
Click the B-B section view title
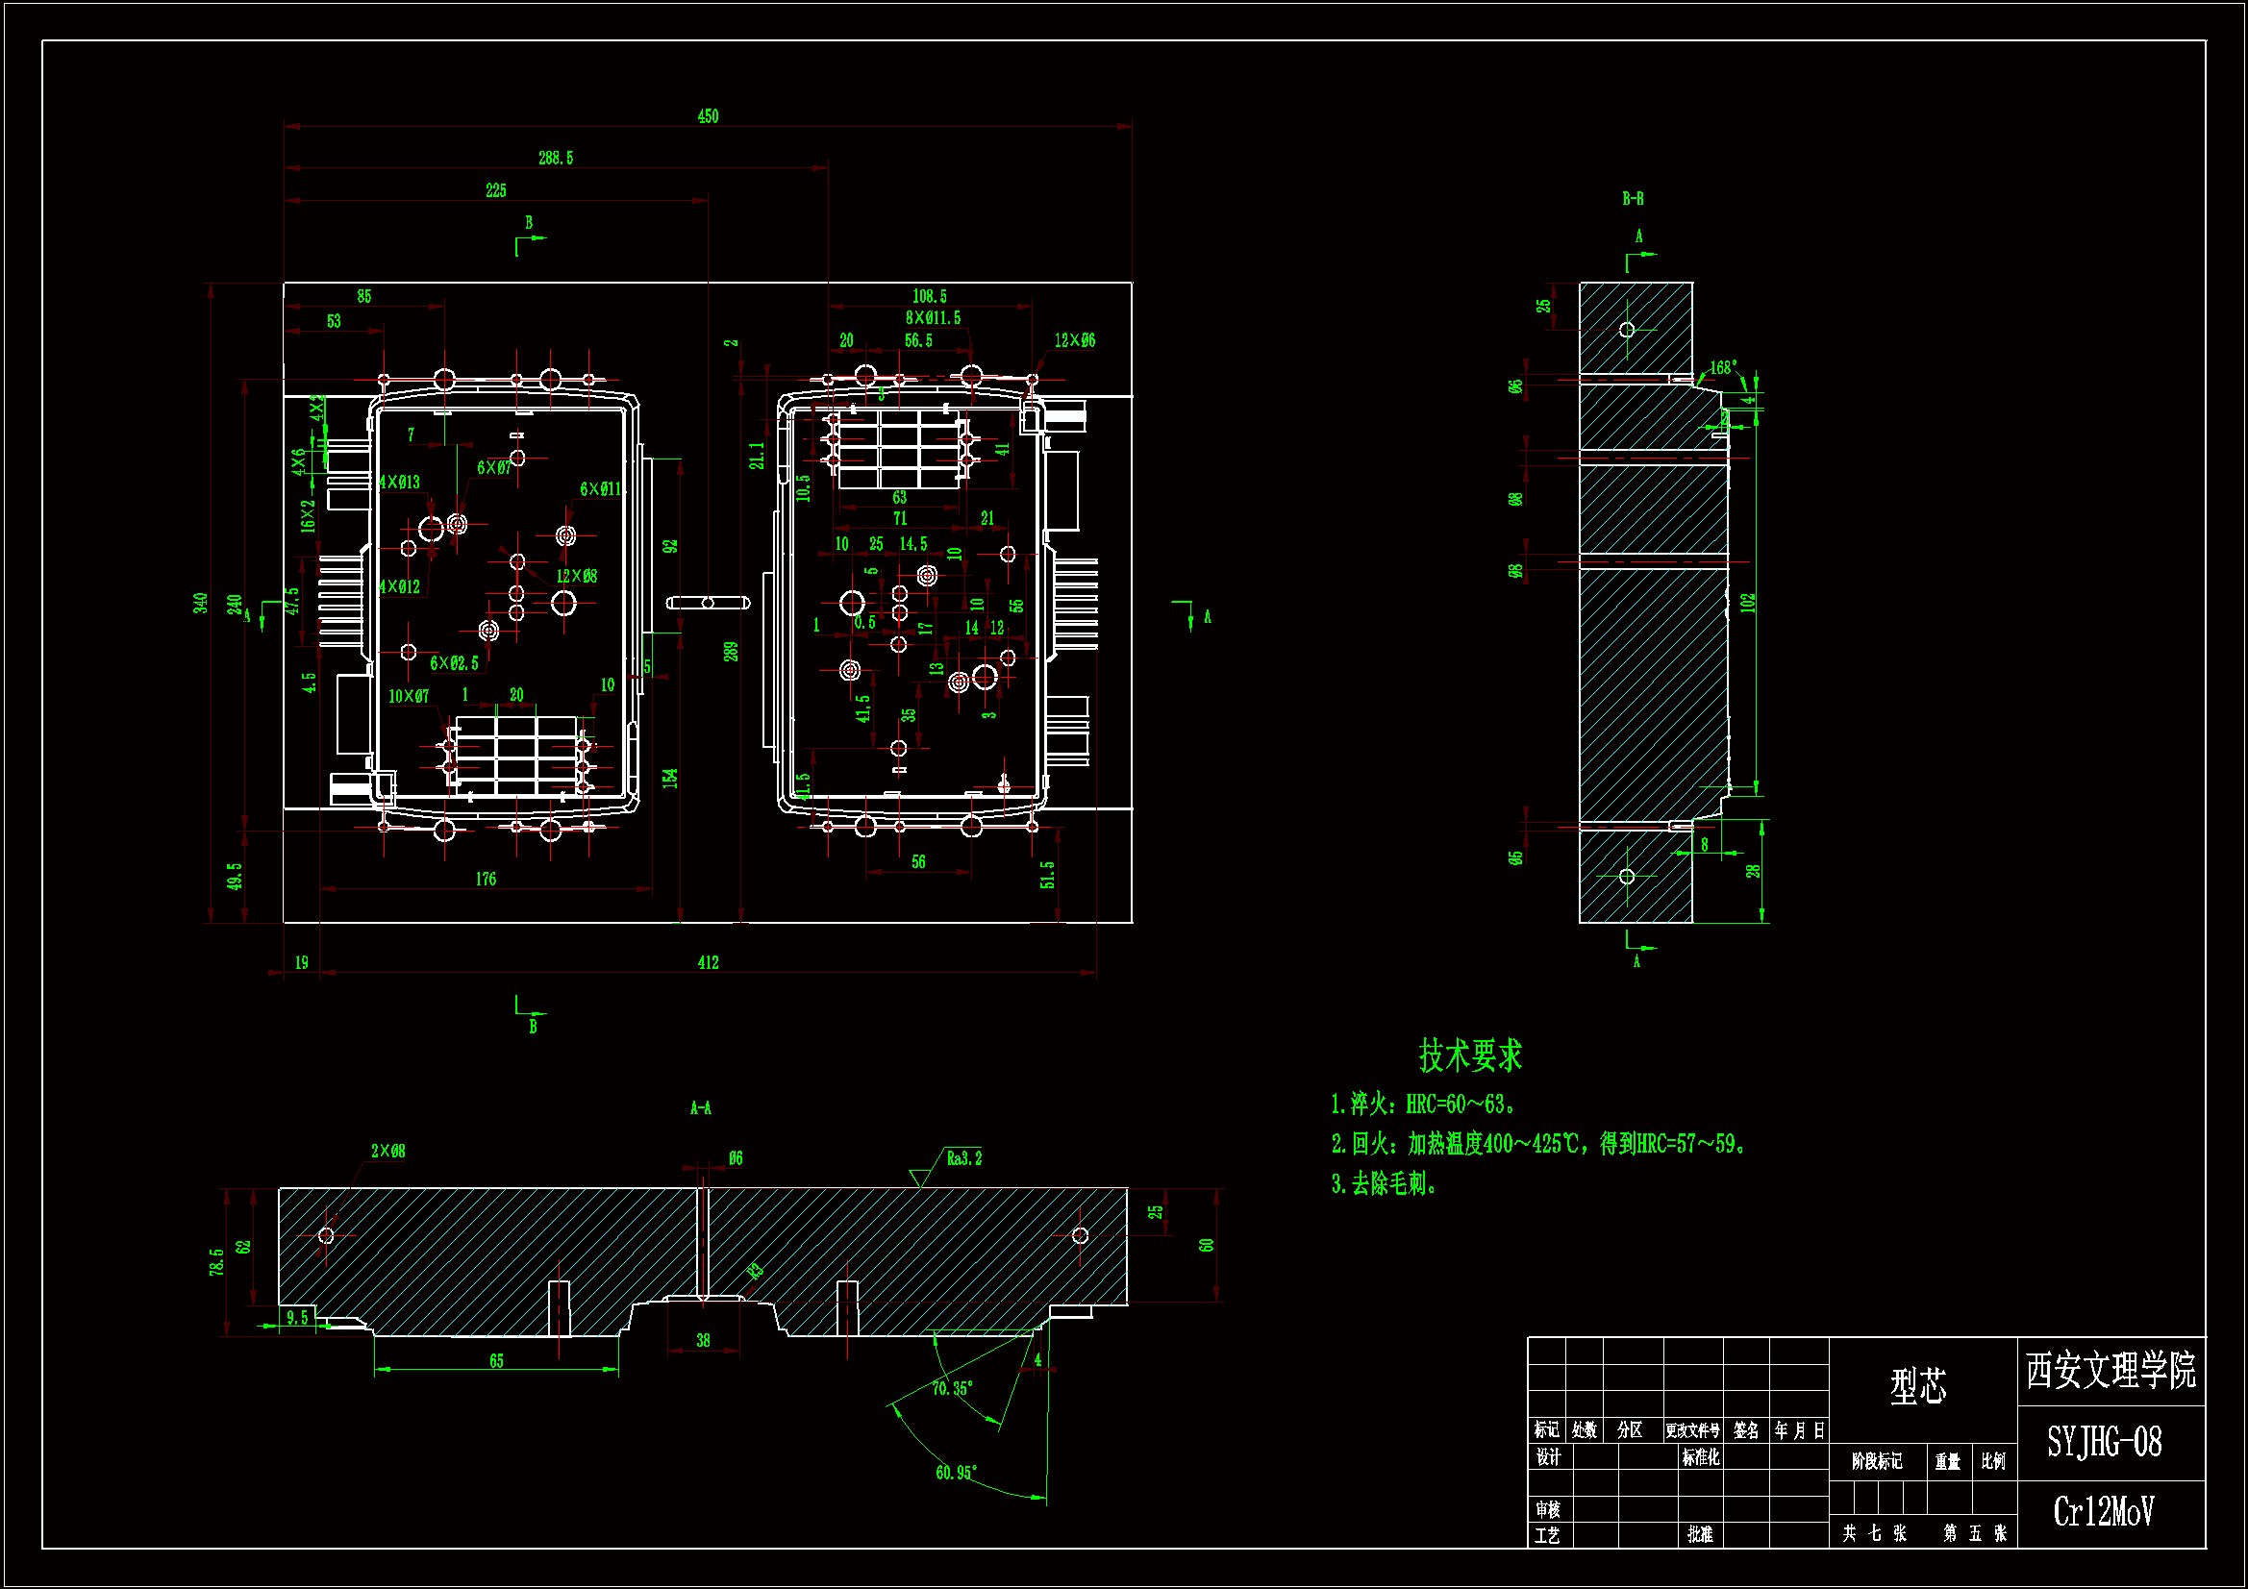click(1632, 199)
